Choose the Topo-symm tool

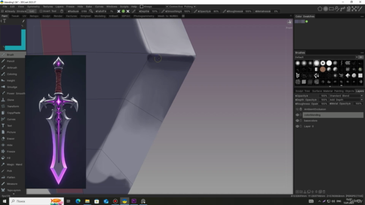13,190
